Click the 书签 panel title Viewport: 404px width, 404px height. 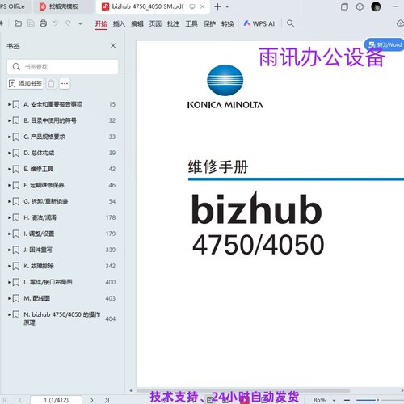13,46
